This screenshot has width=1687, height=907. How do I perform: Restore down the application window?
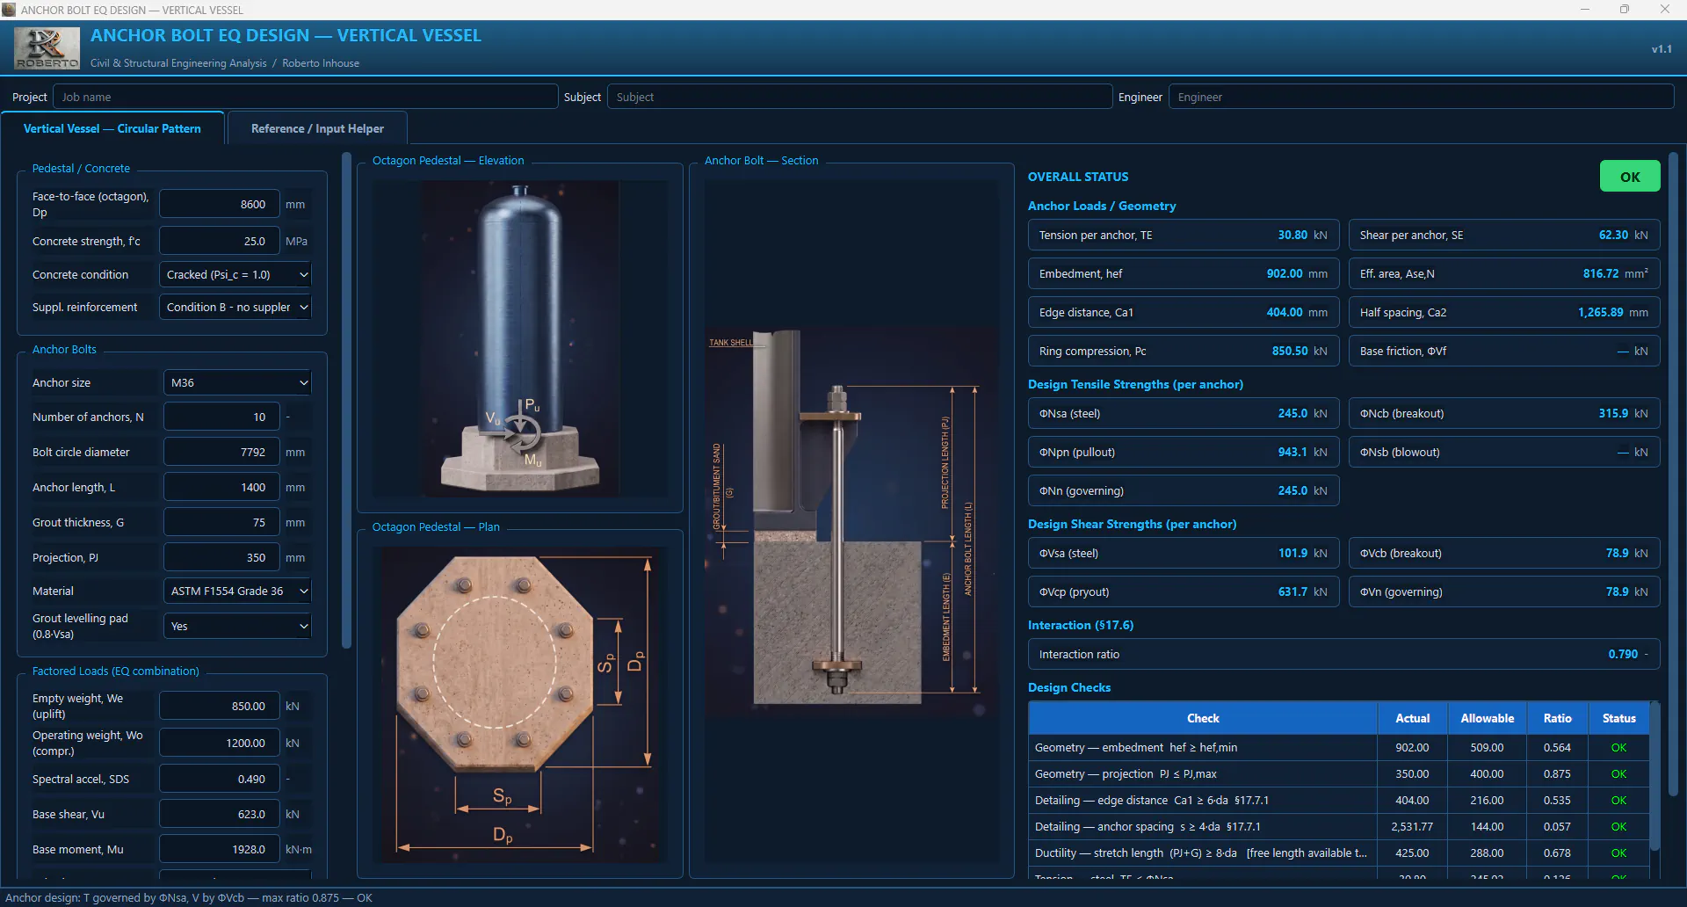click(1625, 10)
